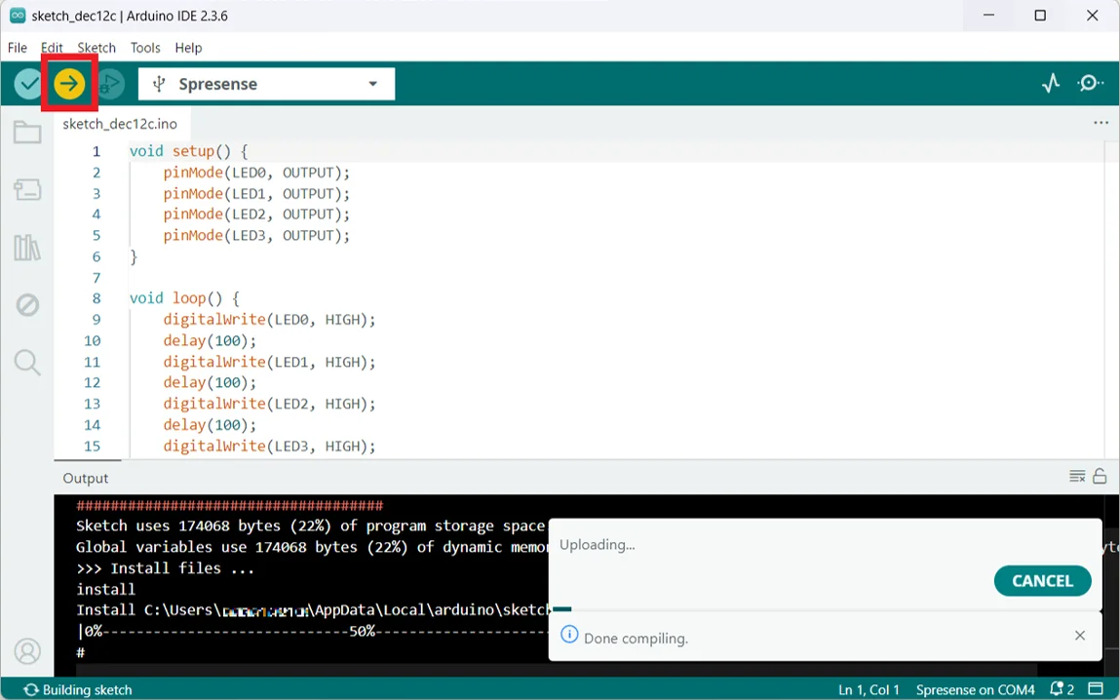This screenshot has height=700, width=1120.
Task: Open the Library Manager sidebar
Action: click(x=27, y=247)
